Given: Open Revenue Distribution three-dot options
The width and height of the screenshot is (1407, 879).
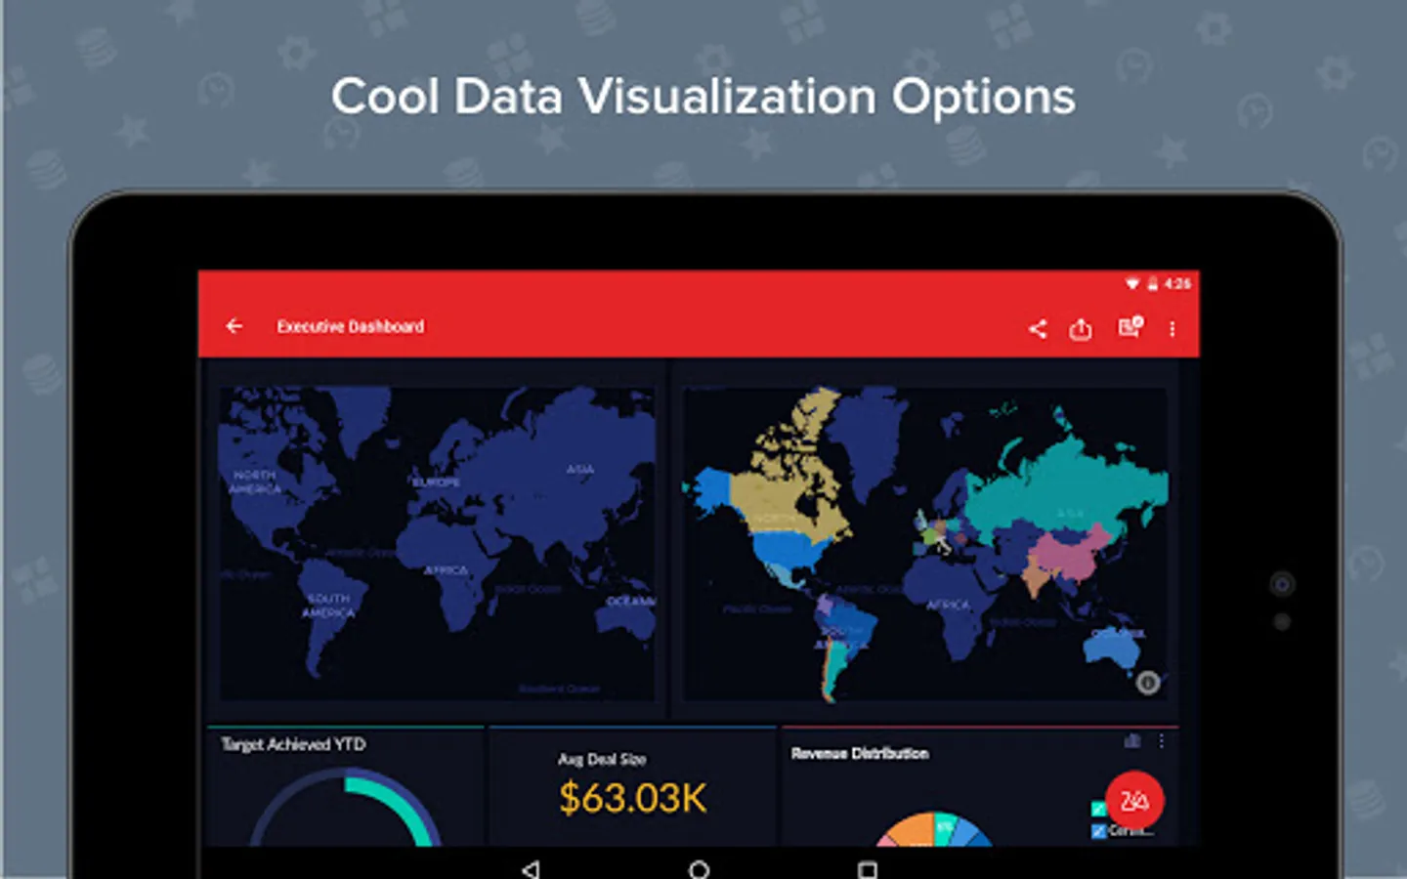Looking at the screenshot, I should (1162, 741).
